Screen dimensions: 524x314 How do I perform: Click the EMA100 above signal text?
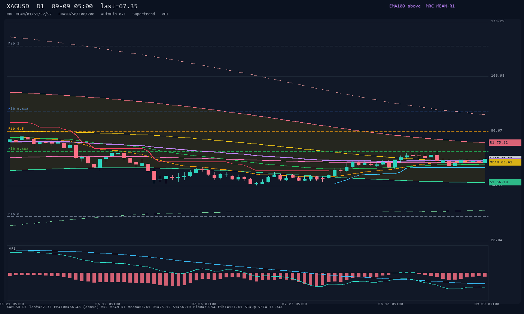405,6
